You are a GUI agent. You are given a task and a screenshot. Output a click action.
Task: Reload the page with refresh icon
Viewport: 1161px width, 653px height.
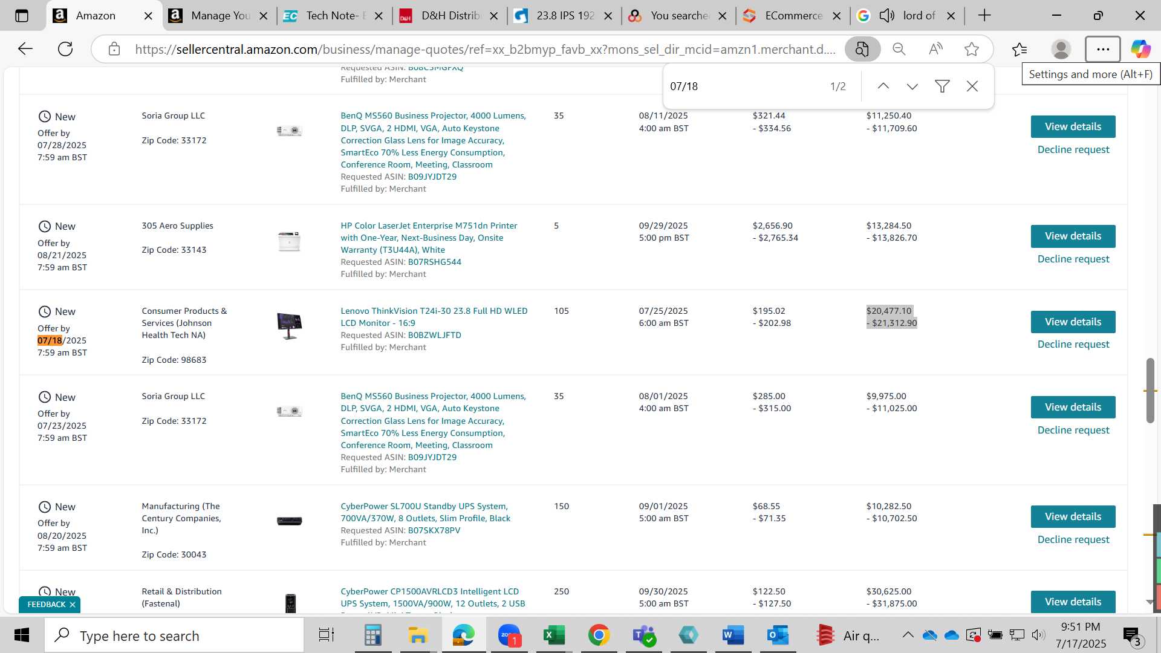pos(65,49)
